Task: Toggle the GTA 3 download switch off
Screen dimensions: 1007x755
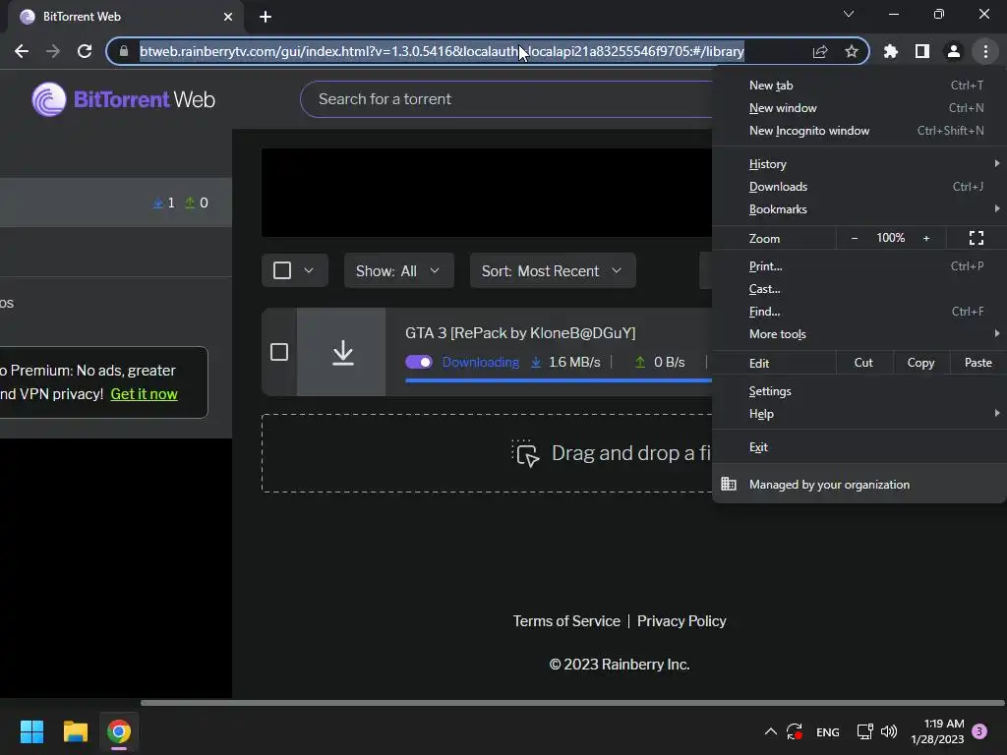Action: [419, 362]
